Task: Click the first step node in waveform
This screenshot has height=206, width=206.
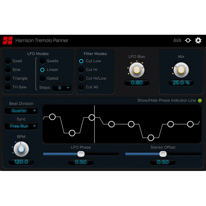Action: click(x=52, y=117)
